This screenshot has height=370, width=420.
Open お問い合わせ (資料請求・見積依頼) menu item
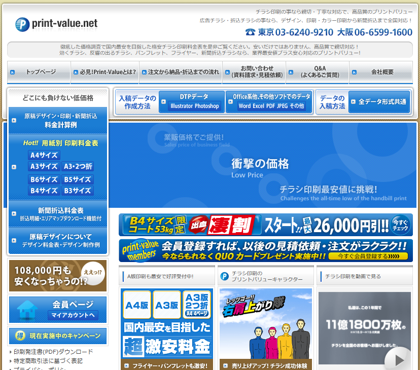pyautogui.click(x=254, y=72)
